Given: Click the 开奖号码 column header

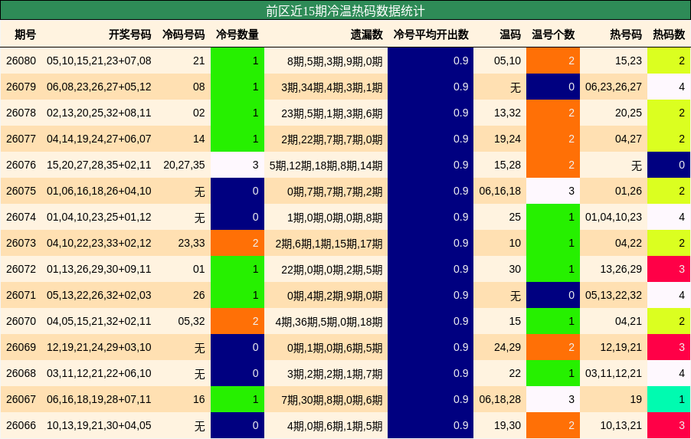Looking at the screenshot, I should pos(130,34).
